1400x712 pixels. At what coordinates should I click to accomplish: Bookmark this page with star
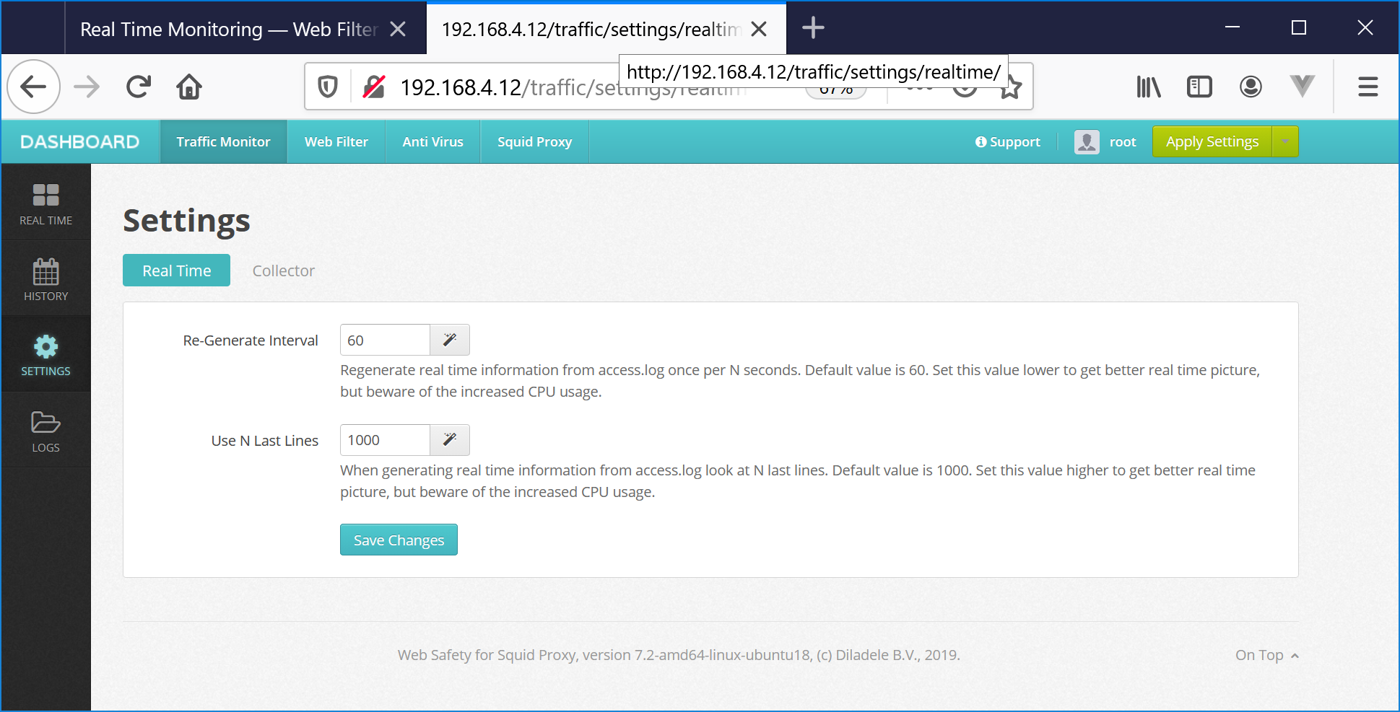point(1011,88)
